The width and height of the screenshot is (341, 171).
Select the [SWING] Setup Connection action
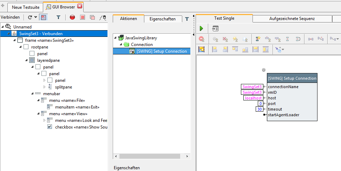pos(162,51)
